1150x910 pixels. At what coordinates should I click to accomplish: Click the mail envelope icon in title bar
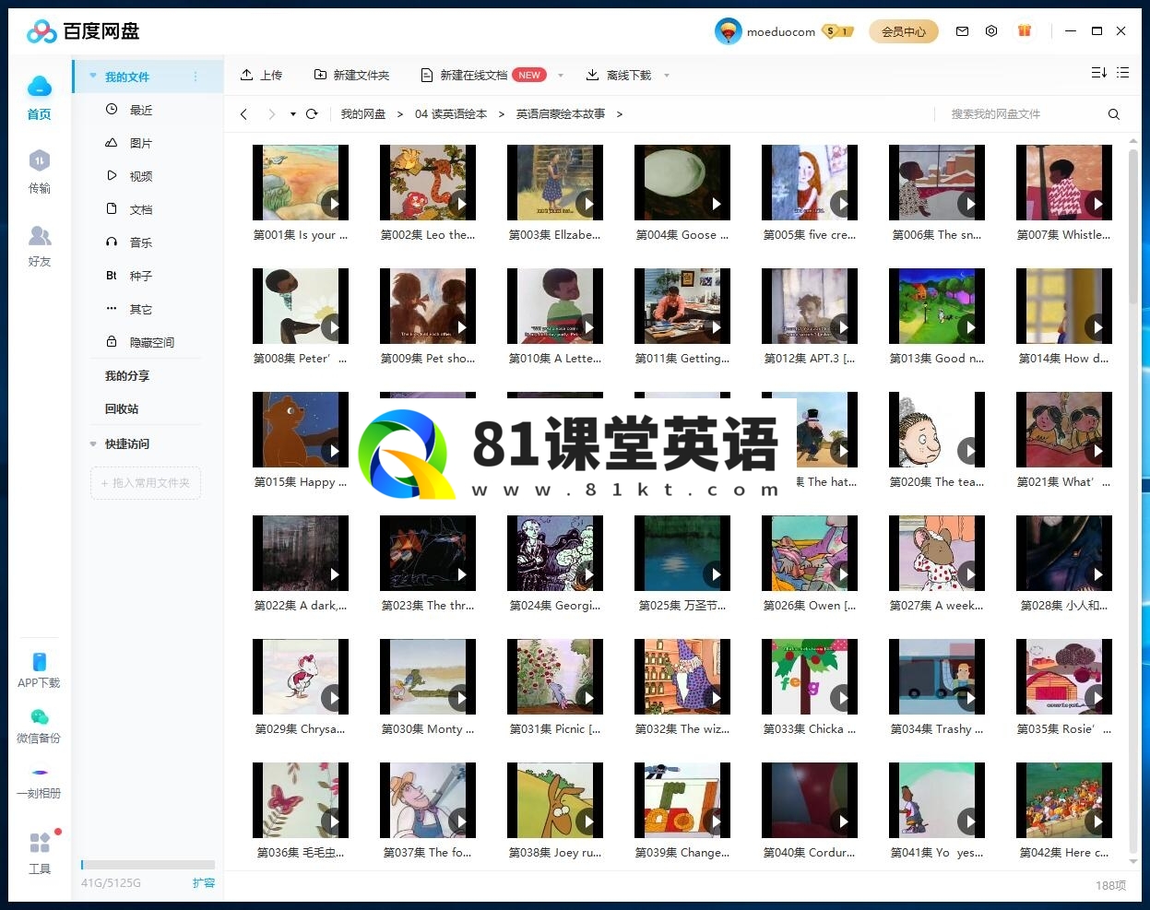pyautogui.click(x=962, y=30)
